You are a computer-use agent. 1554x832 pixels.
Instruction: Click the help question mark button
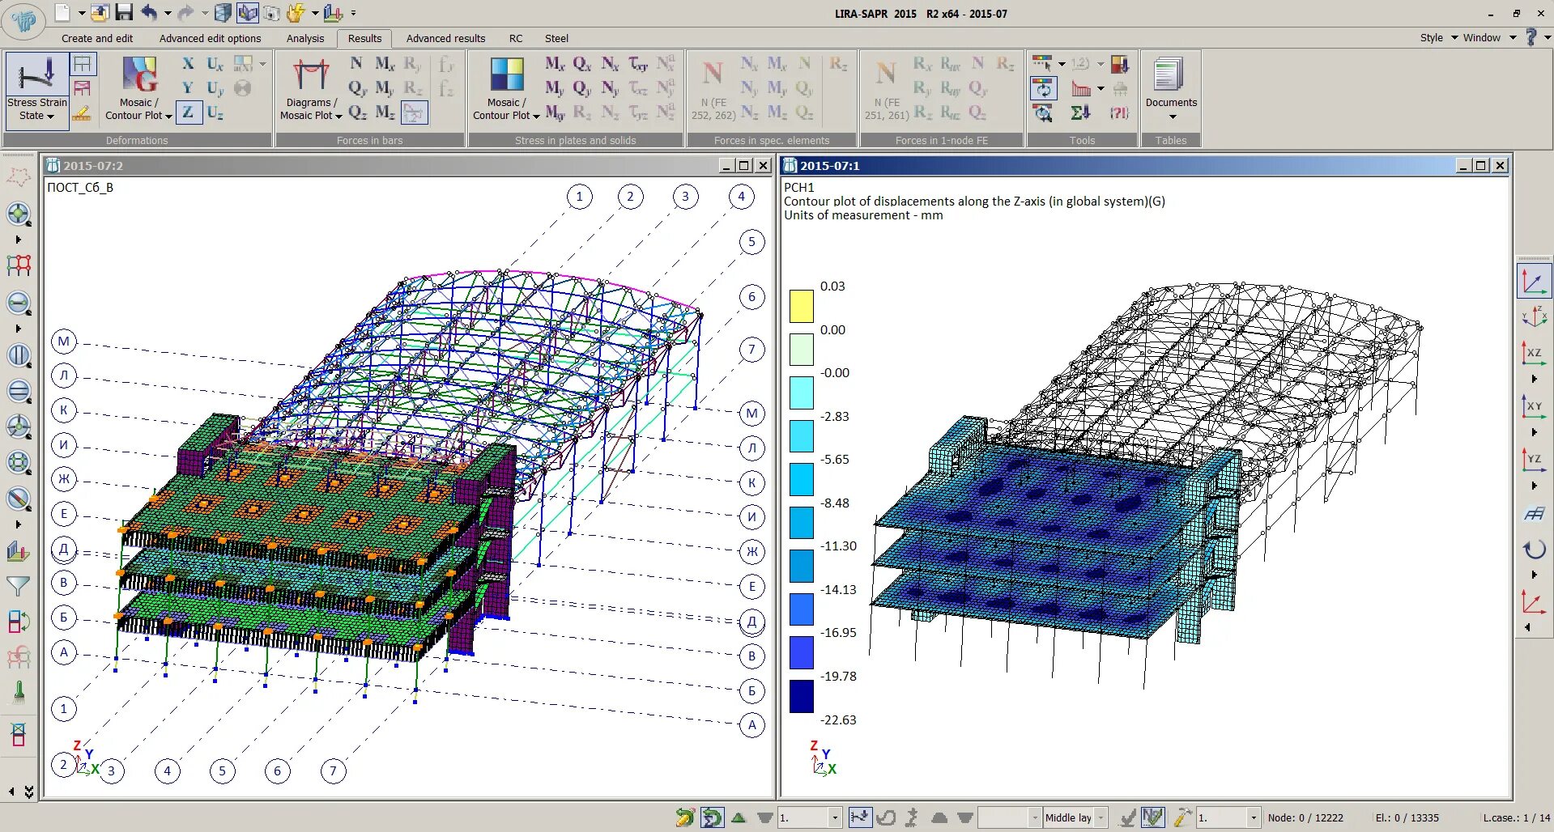[1531, 37]
